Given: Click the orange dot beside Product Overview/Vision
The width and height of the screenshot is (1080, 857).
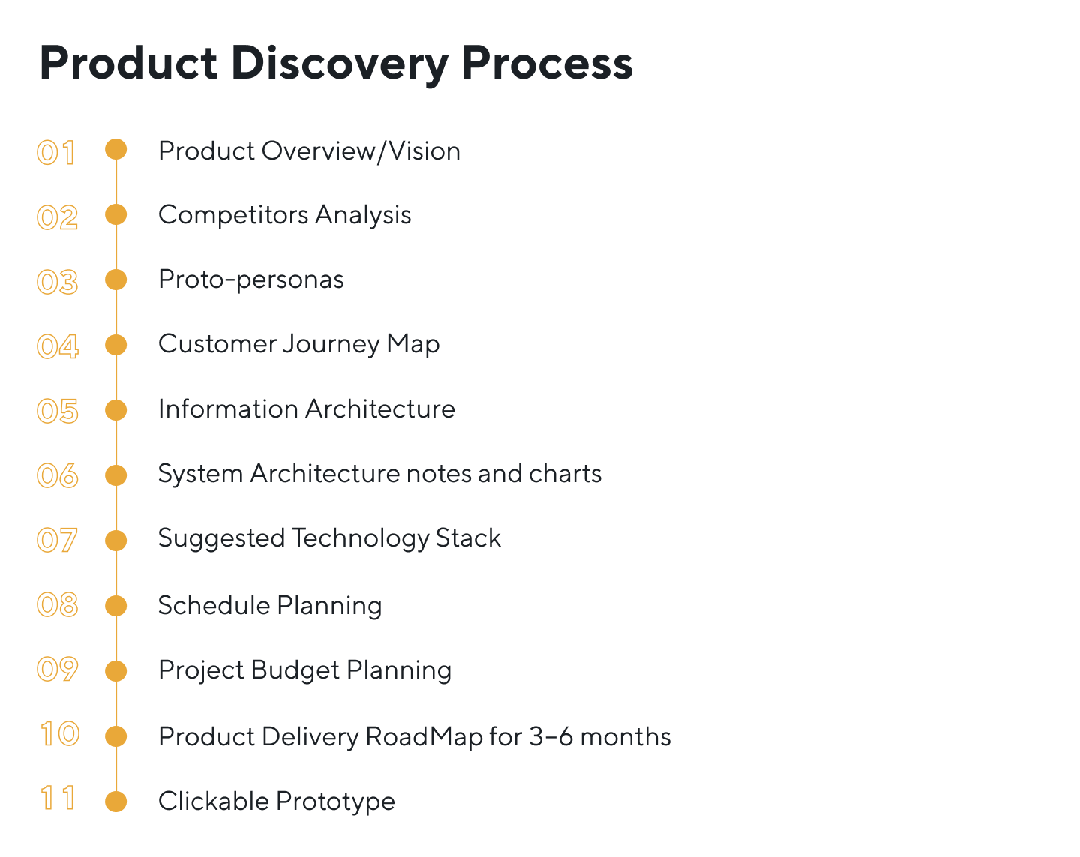Looking at the screenshot, I should coord(116,149).
